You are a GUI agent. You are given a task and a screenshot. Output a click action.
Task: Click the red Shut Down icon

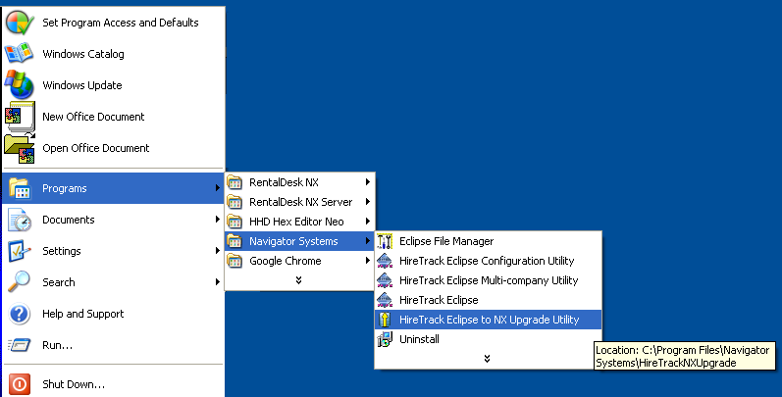20,384
